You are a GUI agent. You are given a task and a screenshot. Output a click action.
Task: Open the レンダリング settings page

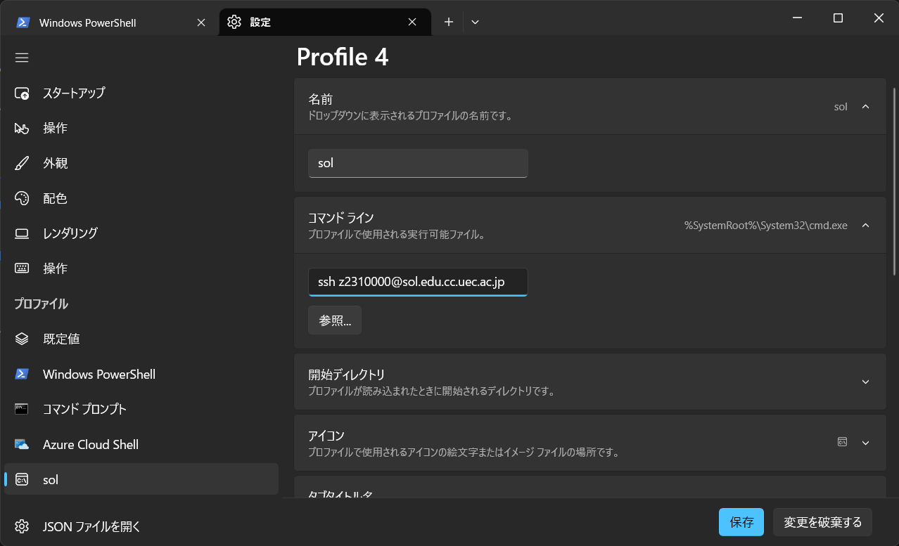click(70, 233)
